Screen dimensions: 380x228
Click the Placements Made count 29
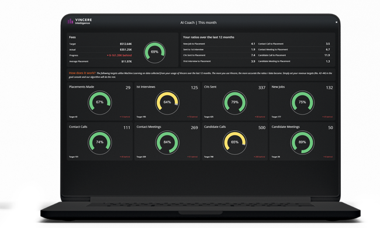tap(128, 88)
